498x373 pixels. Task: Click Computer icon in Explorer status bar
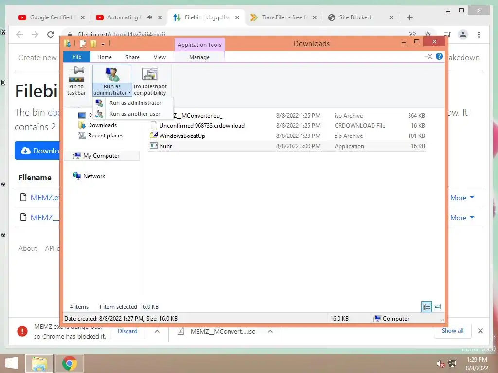(x=377, y=319)
